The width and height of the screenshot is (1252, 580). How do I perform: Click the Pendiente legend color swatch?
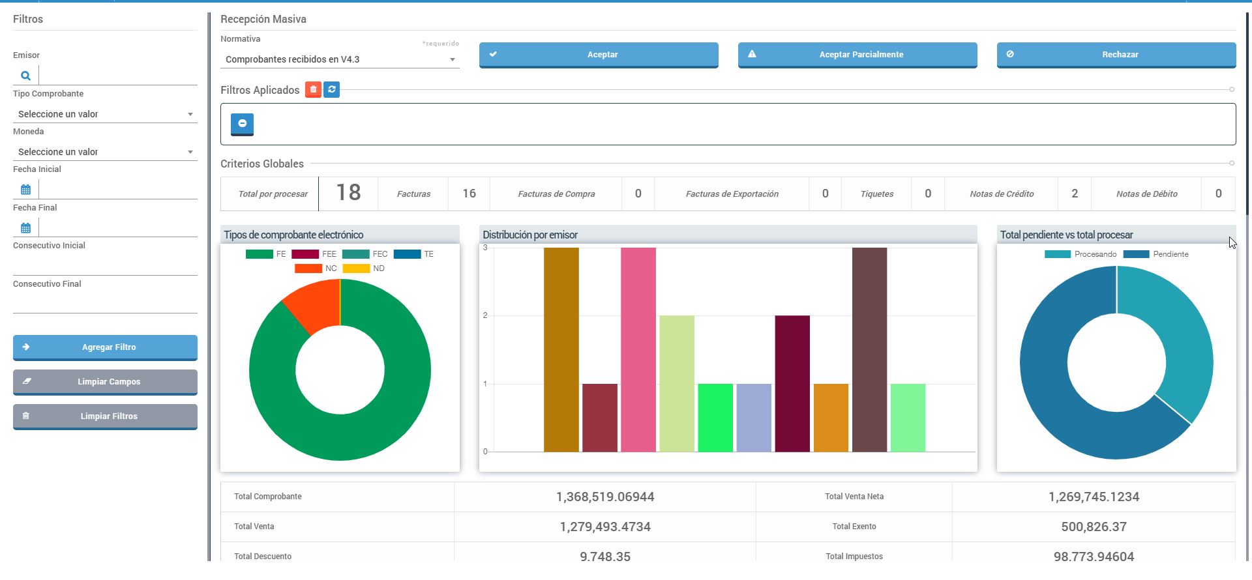point(1136,254)
